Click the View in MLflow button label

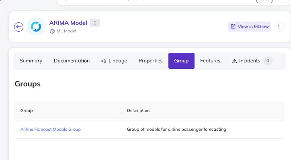(253, 27)
